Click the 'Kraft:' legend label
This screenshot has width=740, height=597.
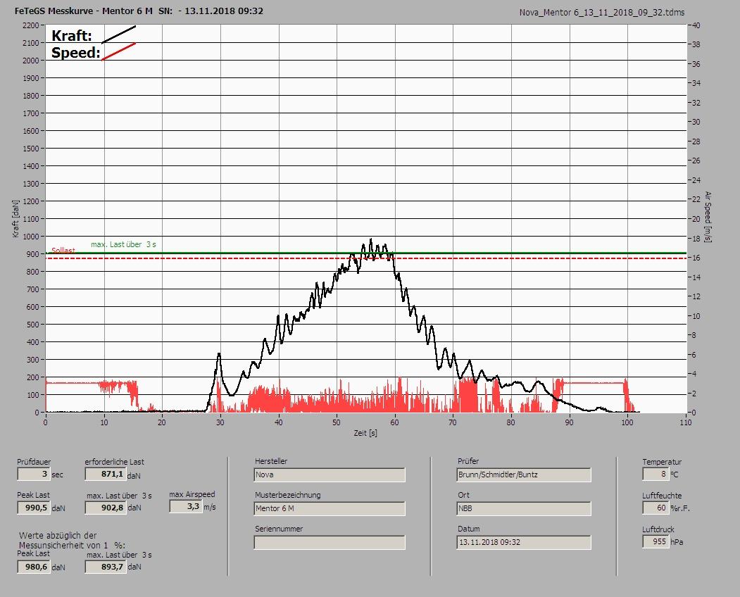(x=71, y=35)
